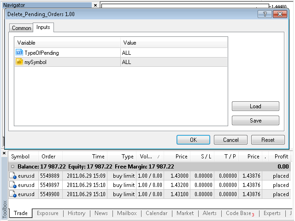The width and height of the screenshot is (295, 221).
Task: Sort orders by Volume column header
Action: click(149, 157)
